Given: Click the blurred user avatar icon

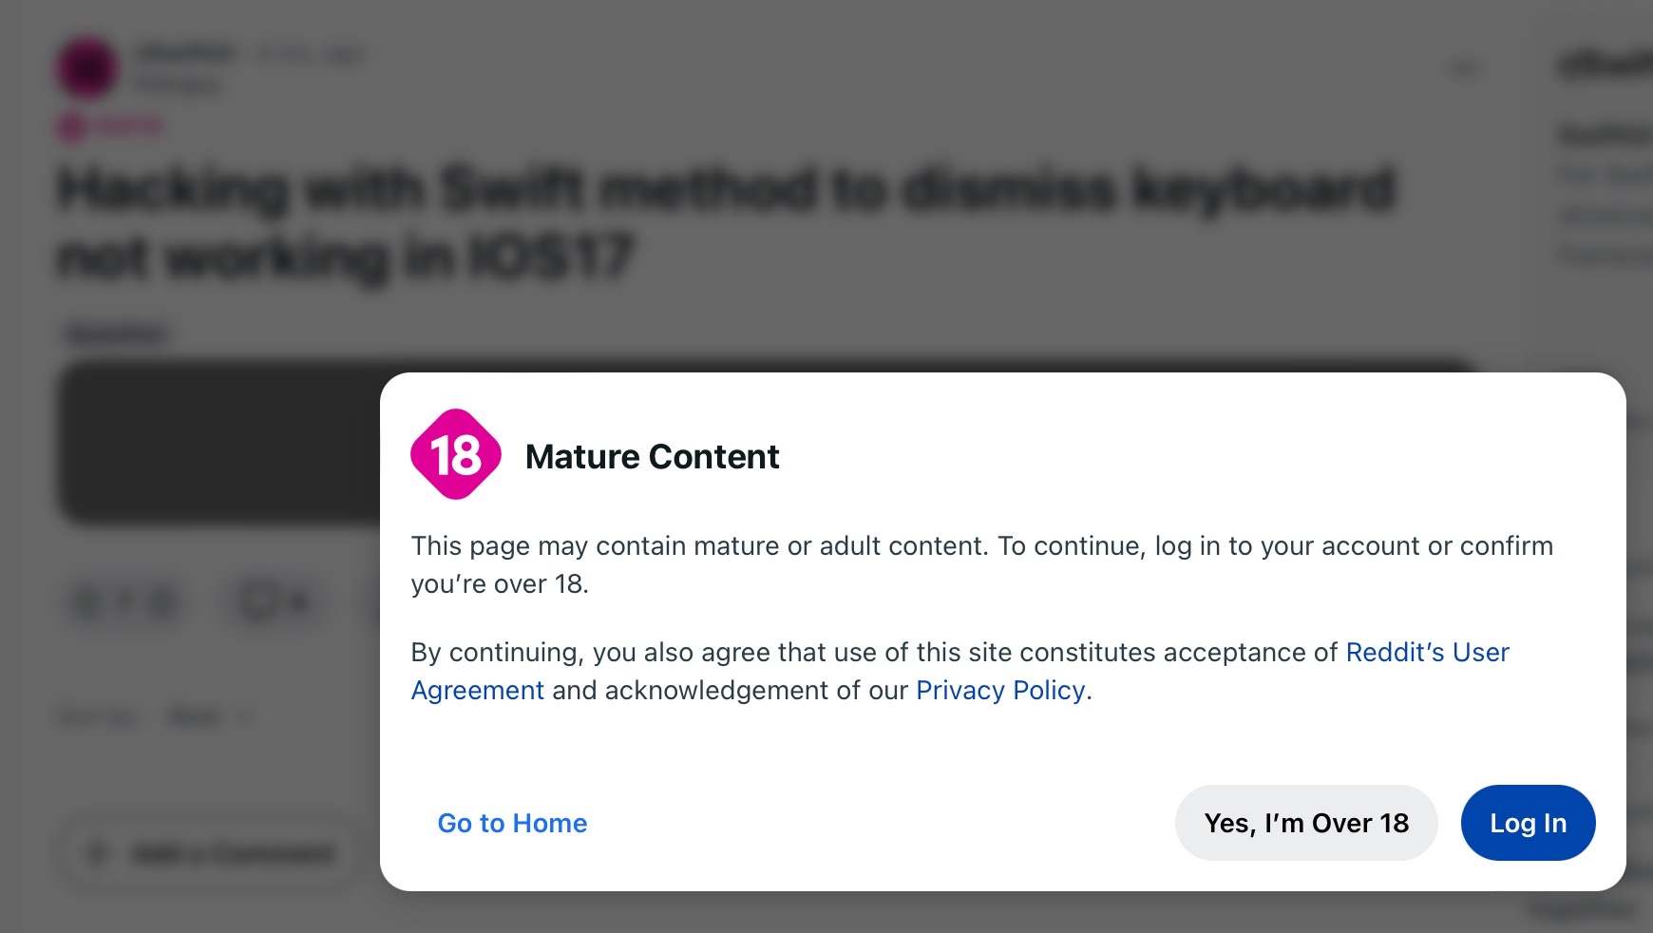Looking at the screenshot, I should (x=87, y=67).
